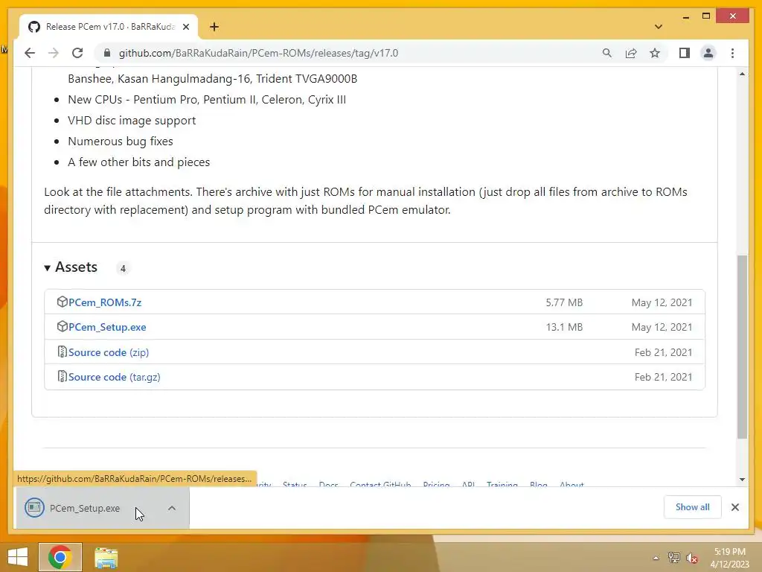
Task: Bookmark this page with the star
Action: click(655, 53)
